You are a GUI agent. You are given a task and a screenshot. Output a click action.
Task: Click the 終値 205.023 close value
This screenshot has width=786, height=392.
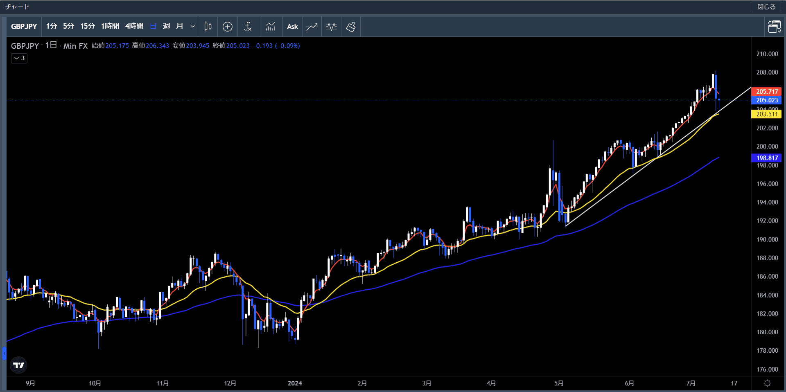tap(231, 46)
